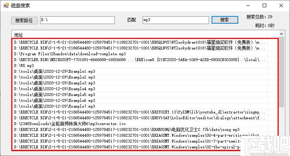This screenshot has width=290, height=156.
Task: Click the vertical scrollbar thumb in results list
Action: tap(281, 72)
